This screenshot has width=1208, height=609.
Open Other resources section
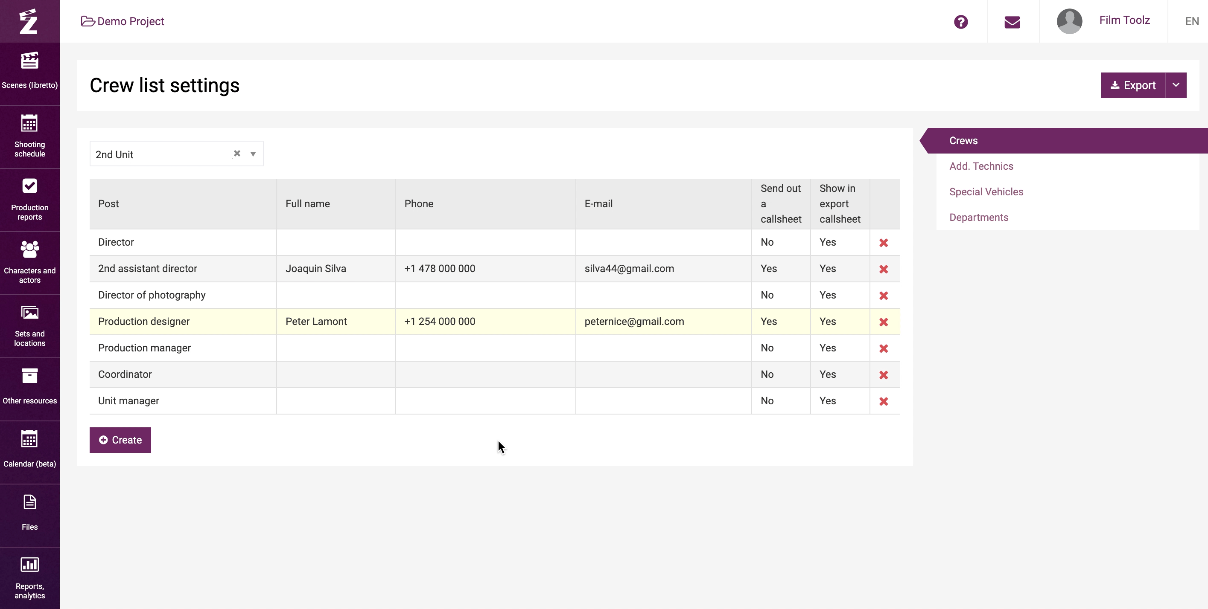[x=29, y=389]
